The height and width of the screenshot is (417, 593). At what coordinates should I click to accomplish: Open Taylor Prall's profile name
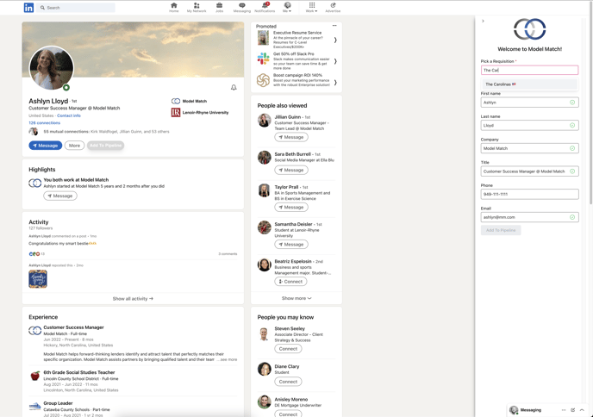pos(286,187)
